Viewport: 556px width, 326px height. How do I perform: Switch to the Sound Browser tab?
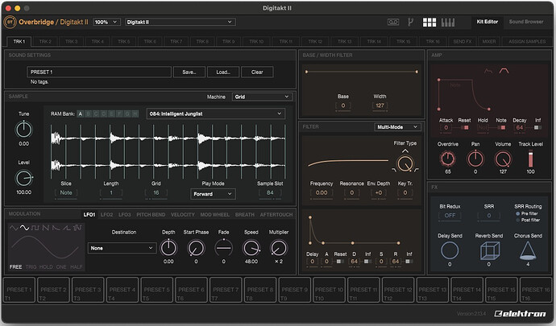pyautogui.click(x=525, y=21)
